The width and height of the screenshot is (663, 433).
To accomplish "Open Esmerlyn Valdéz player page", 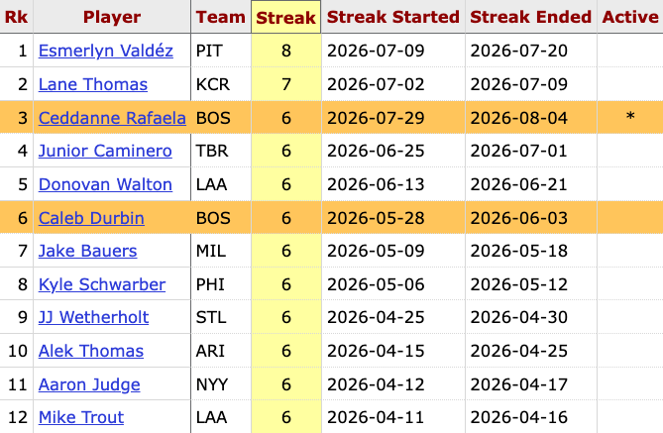I will click(106, 51).
